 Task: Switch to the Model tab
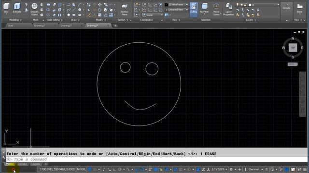tap(10, 164)
